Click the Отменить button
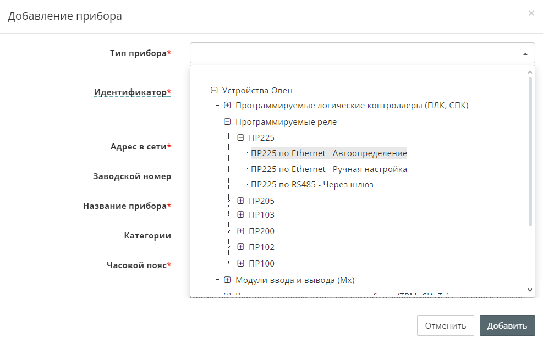This screenshot has height=344, width=543. tap(445, 325)
